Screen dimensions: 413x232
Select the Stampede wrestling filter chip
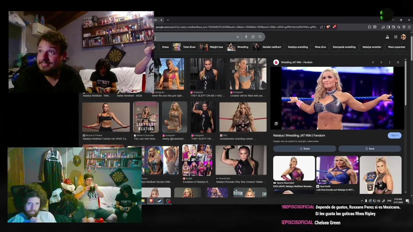(344, 47)
